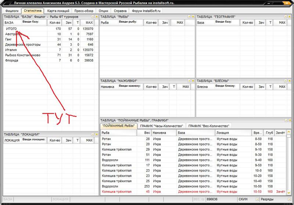Show the ГРАФИК "Часы-Количество" tab
Viewport: 294px width, 205px height.
coord(161,126)
